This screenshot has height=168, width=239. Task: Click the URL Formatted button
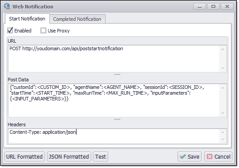pos(24,156)
